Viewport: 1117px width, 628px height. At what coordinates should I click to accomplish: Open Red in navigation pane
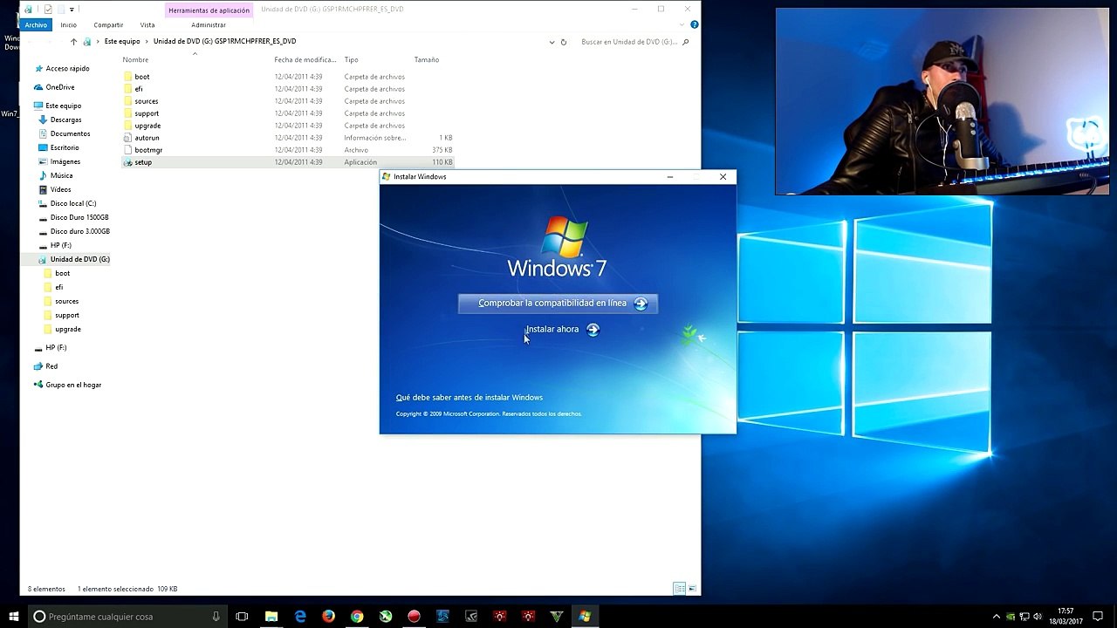tap(51, 366)
